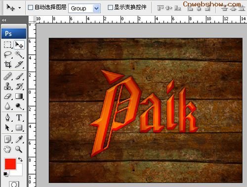The height and width of the screenshot is (187, 247).
Task: Toggle Quick Mask mode button
Action: [14, 184]
